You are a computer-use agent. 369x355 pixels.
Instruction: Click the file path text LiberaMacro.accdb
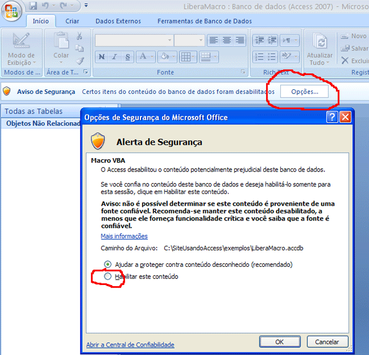(x=234, y=248)
